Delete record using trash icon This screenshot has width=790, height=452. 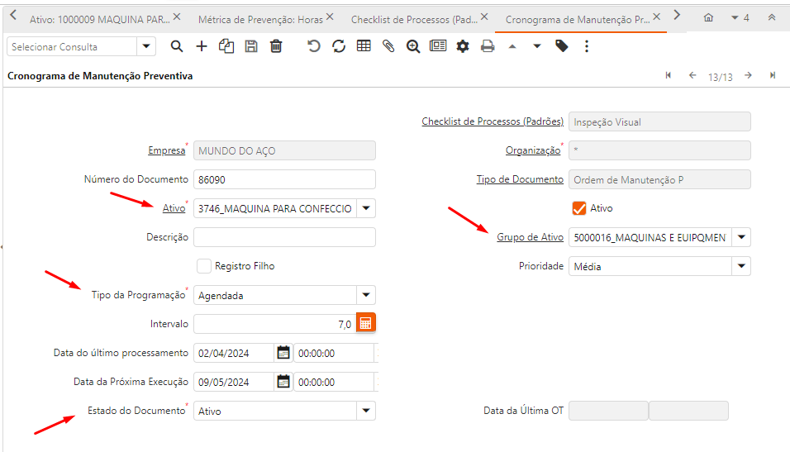(276, 47)
